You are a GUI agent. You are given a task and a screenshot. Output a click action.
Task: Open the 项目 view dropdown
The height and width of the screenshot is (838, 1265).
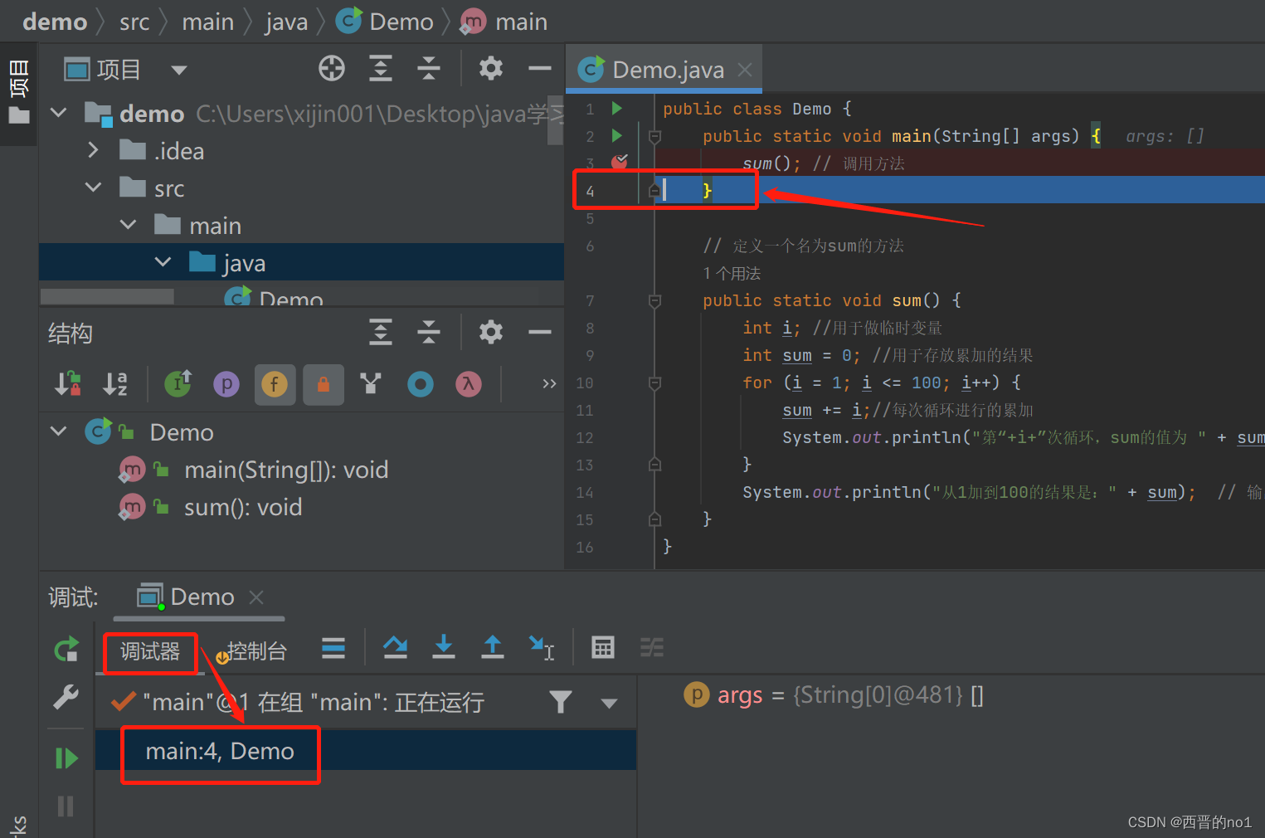pyautogui.click(x=179, y=71)
